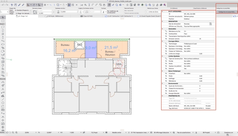The image size is (238, 136).
Task: Select the Label tool
Action: point(3,92)
